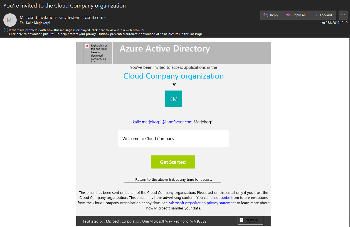Open kalle.marjokorpi@innofactor.com email link
Screen dimensions: 350x227
162,122
